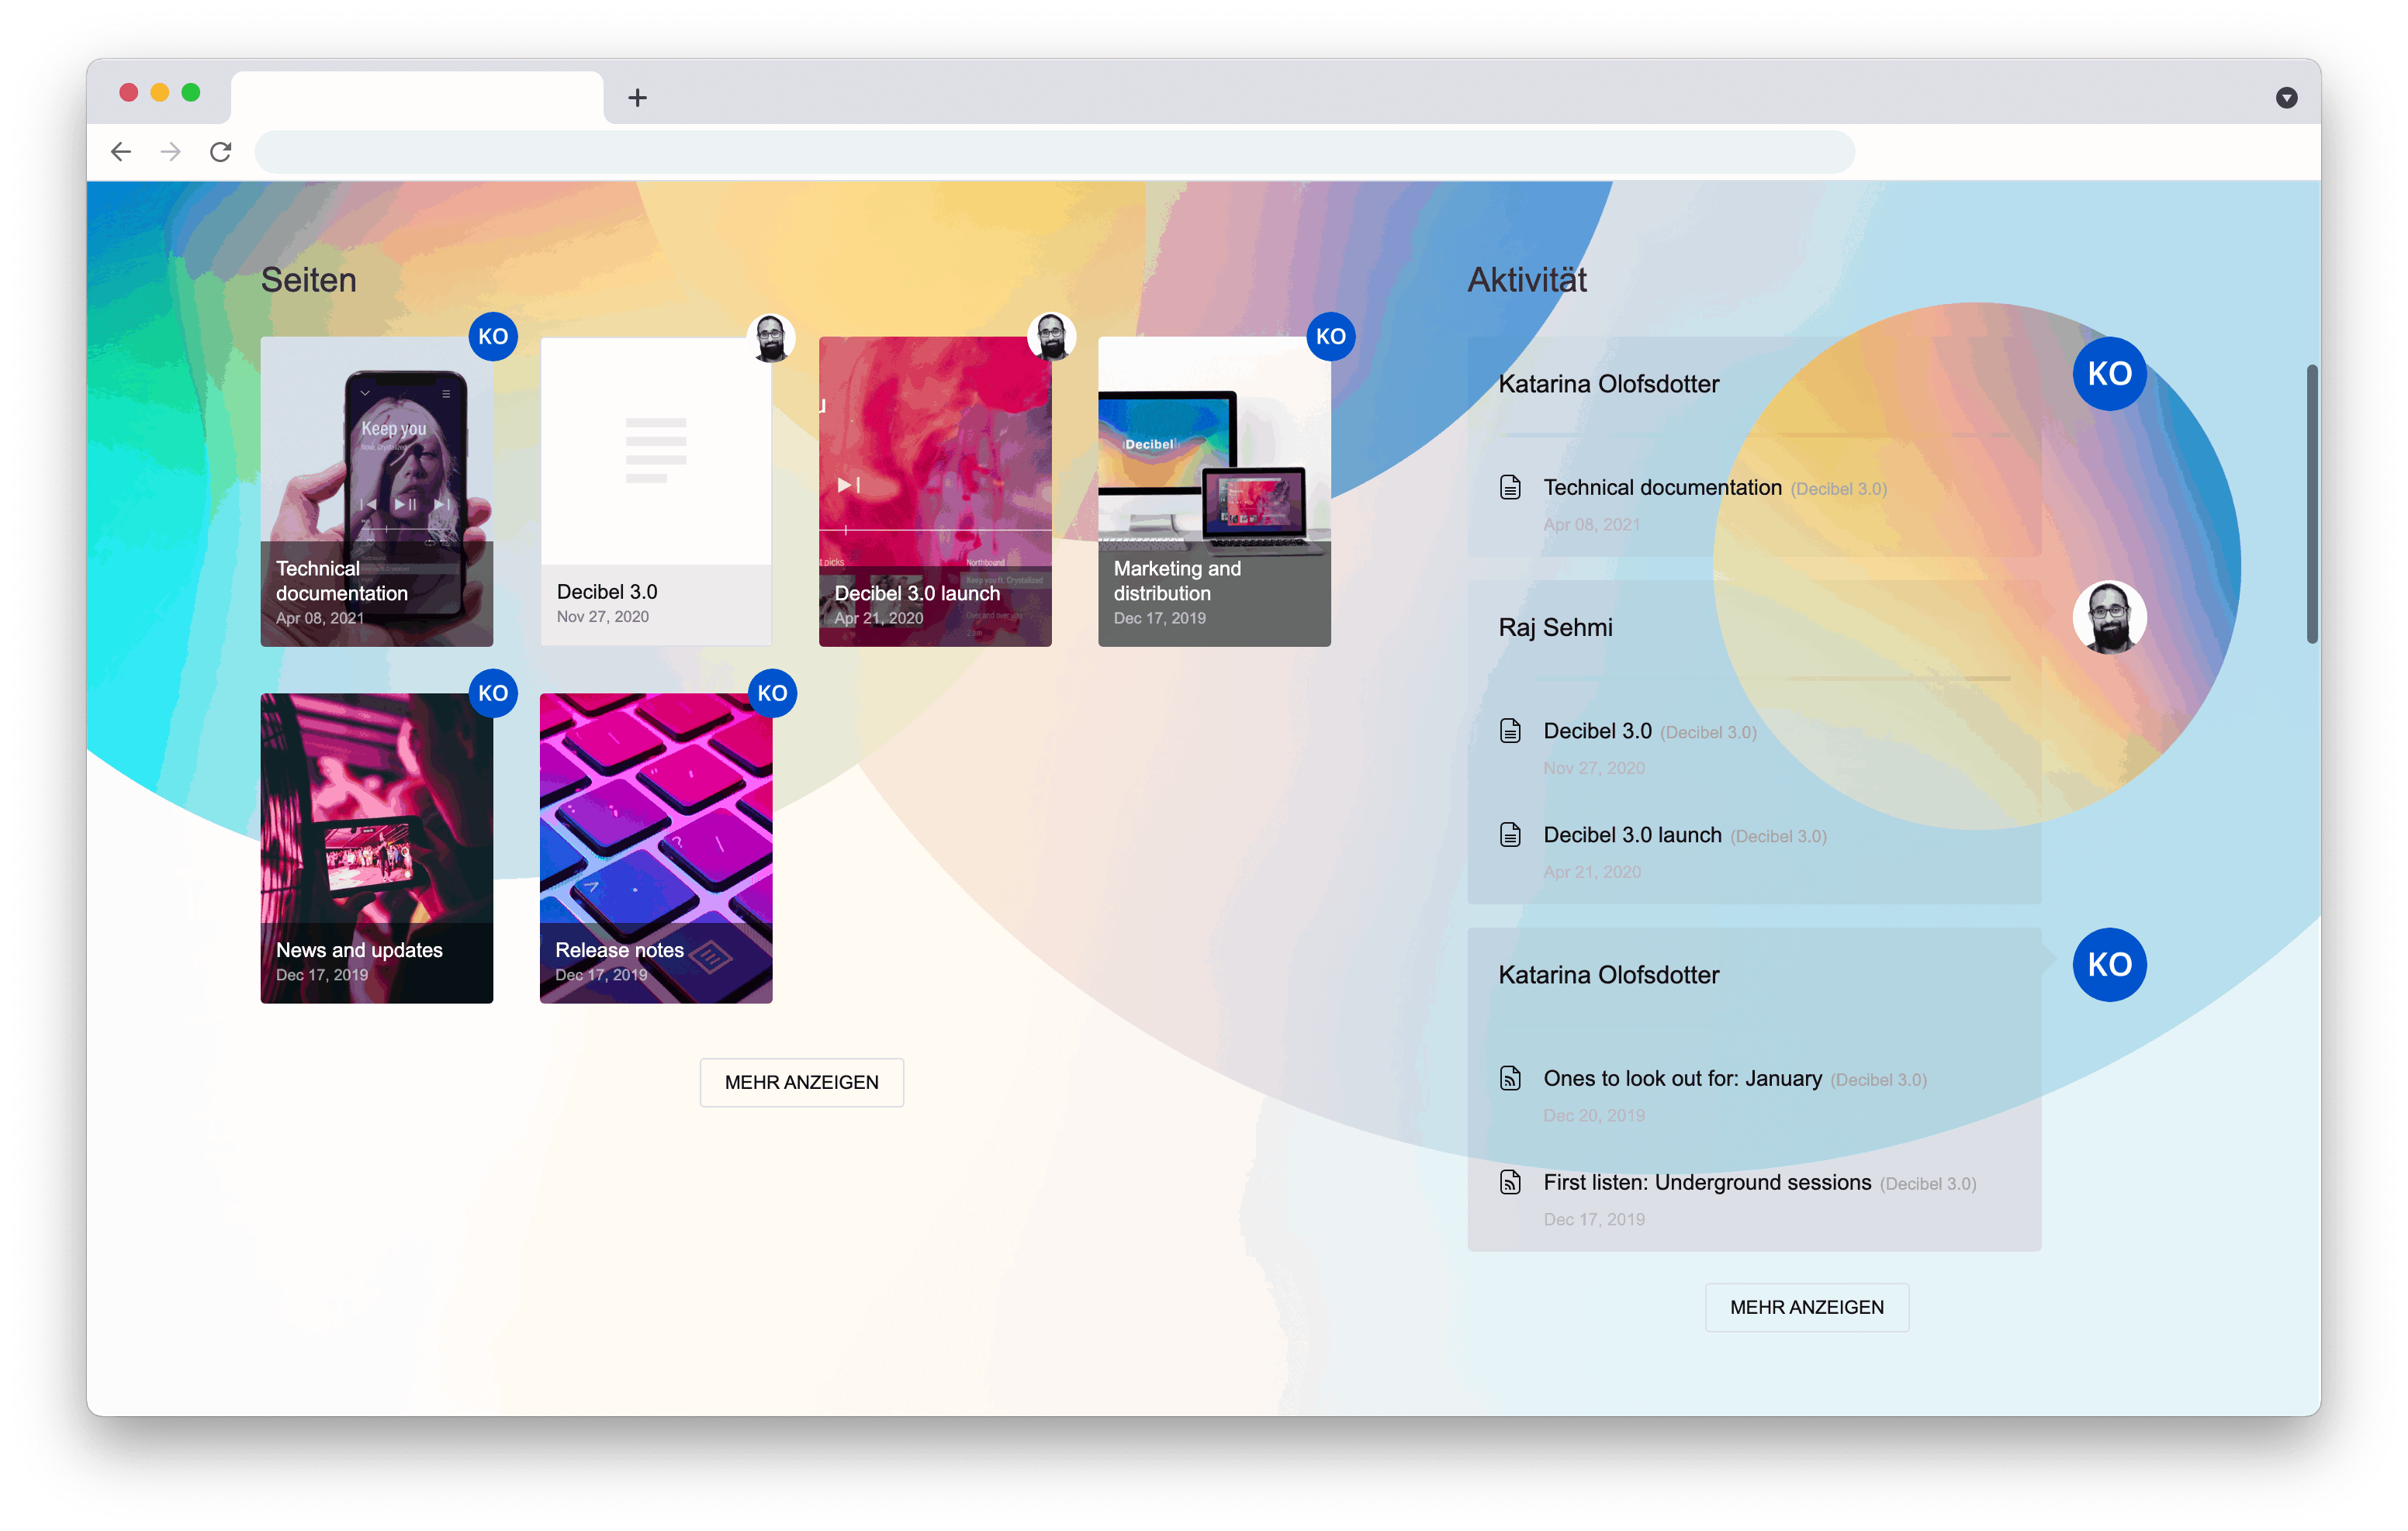Click first Katarina Olofsdotter name in activity
Viewport: 2408px width, 1531px height.
pyautogui.click(x=1608, y=384)
